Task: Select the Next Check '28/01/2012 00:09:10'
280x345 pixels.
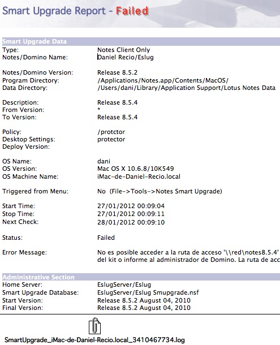Action: coord(131,222)
